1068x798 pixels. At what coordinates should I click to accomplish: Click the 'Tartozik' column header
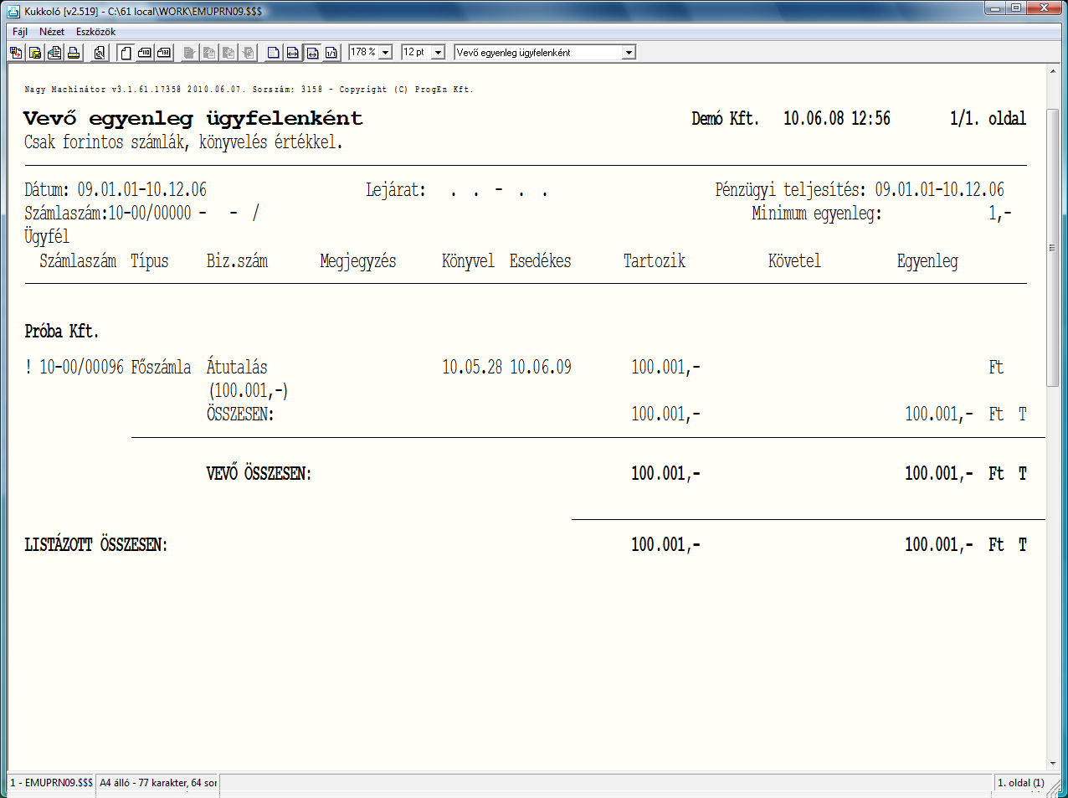[655, 260]
